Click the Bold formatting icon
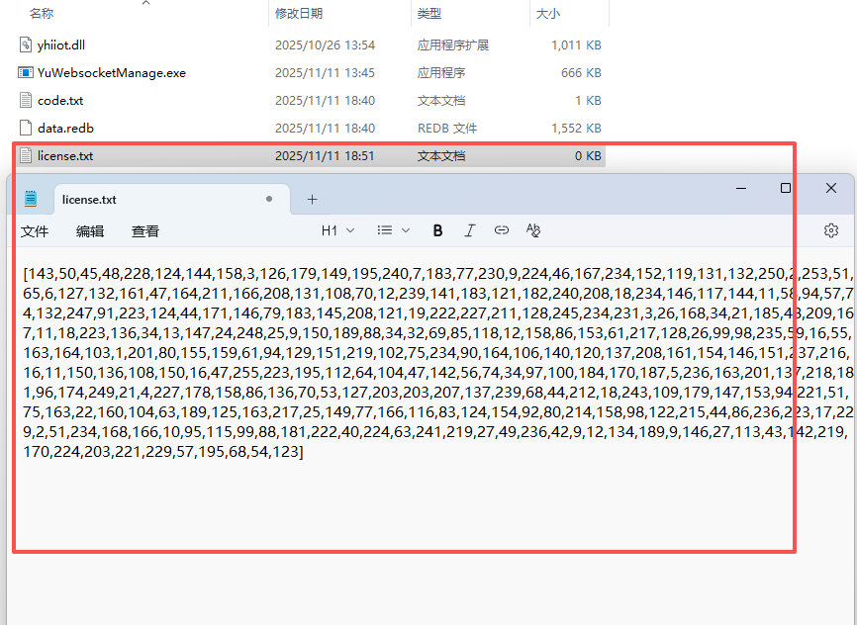Viewport: 857px width, 625px height. click(x=437, y=230)
